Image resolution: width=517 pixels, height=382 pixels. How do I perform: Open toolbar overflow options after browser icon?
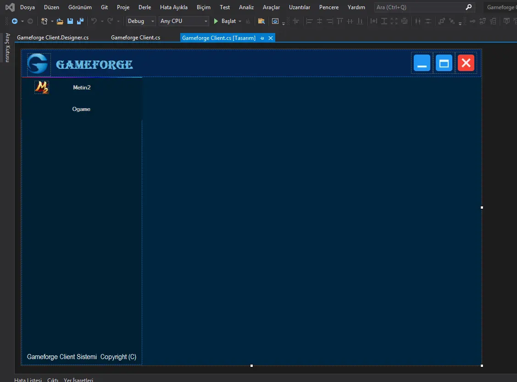(x=283, y=23)
